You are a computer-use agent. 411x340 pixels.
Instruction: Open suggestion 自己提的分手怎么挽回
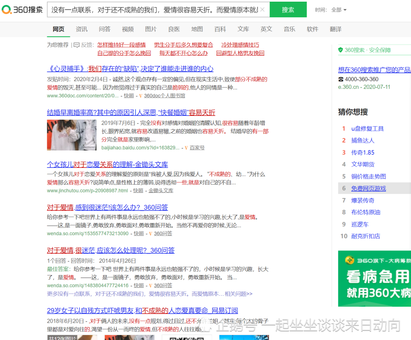coord(124,53)
